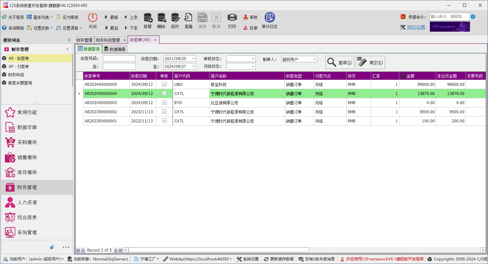488x264 pixels.
Task: Open the 收款日期 start date dropdown
Action: click(193, 59)
